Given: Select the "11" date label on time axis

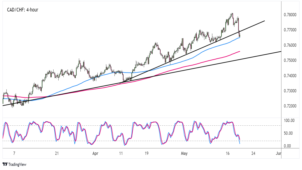Looking at the screenshot, I should (x=121, y=153).
